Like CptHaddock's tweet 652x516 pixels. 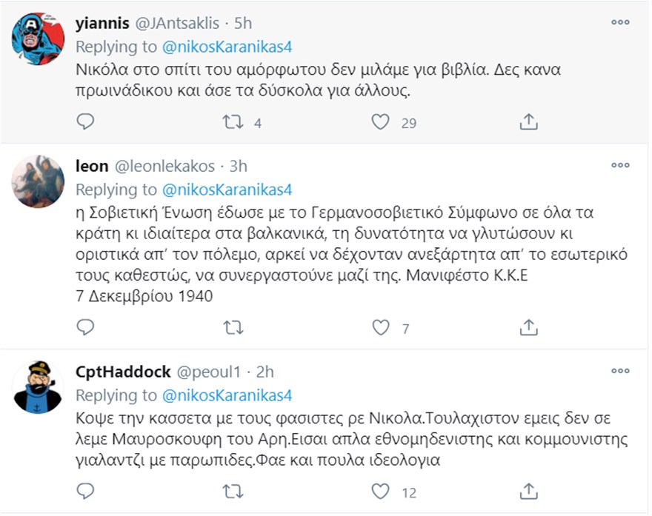380,492
